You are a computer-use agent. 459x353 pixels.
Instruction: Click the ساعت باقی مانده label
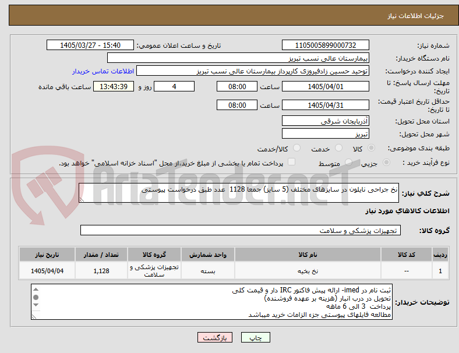pyautogui.click(x=65, y=87)
